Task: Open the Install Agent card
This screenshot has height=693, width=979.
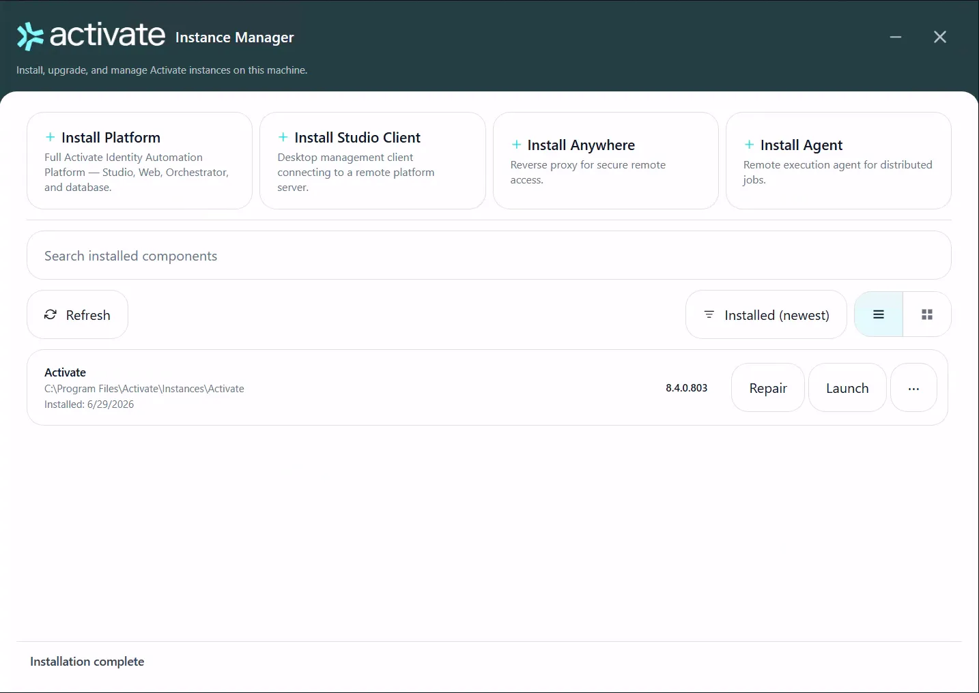Action: [x=838, y=161]
